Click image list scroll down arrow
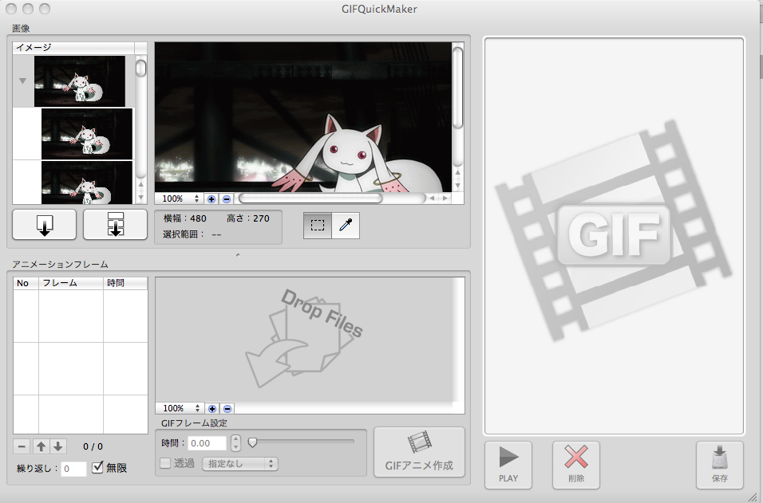Screen dimensions: 763x503 (140, 198)
